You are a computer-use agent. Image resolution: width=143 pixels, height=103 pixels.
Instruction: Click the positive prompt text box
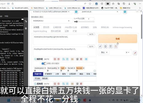pyautogui.click(x=65, y=39)
